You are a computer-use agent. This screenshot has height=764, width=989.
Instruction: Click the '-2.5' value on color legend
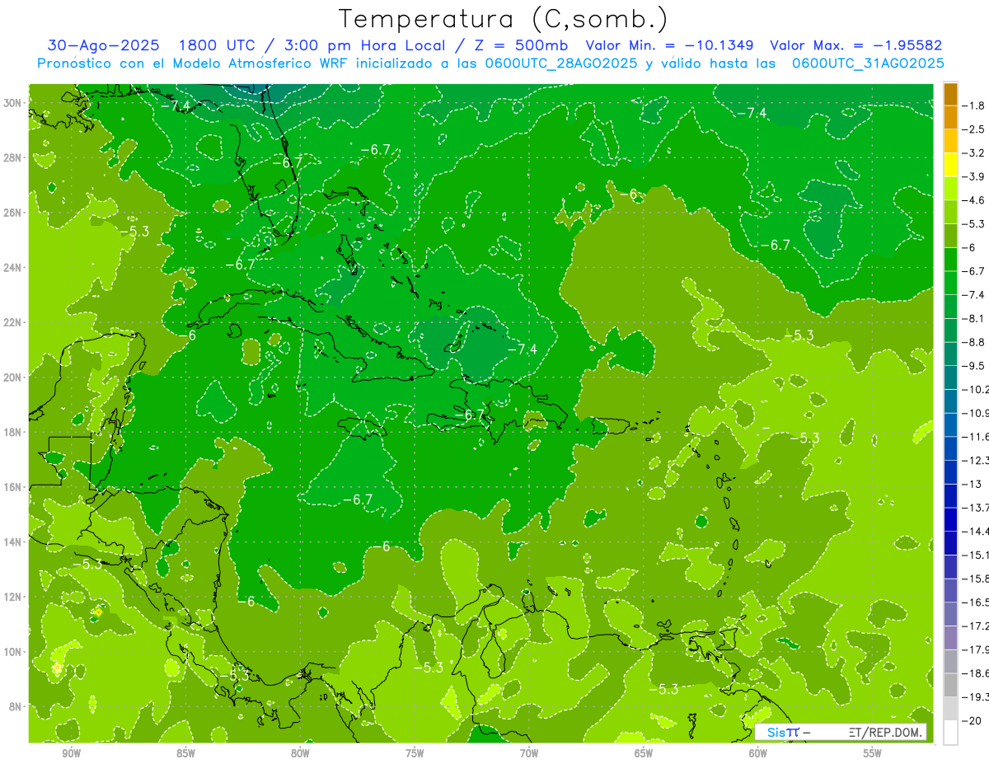tap(973, 129)
